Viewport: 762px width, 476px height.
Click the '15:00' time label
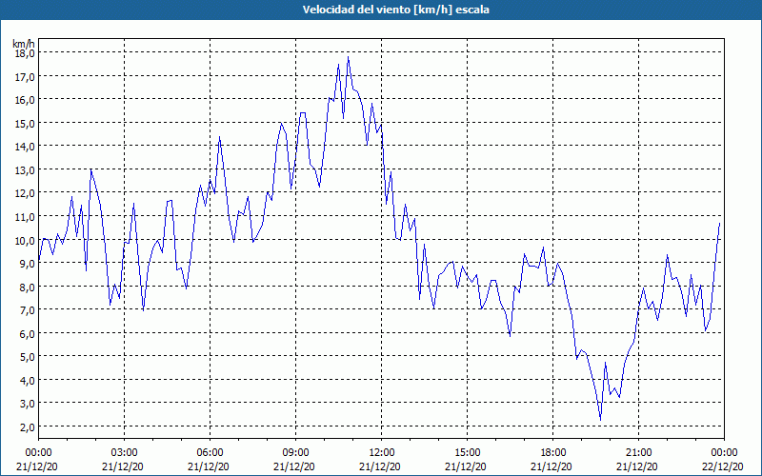[467, 453]
